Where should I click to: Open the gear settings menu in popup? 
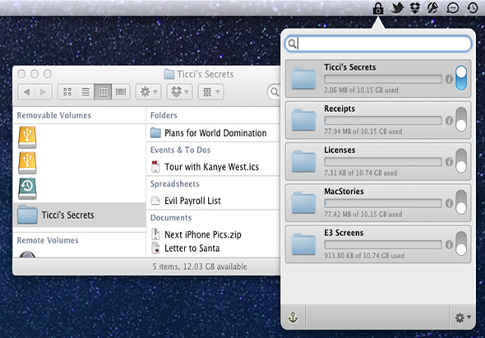click(x=463, y=317)
